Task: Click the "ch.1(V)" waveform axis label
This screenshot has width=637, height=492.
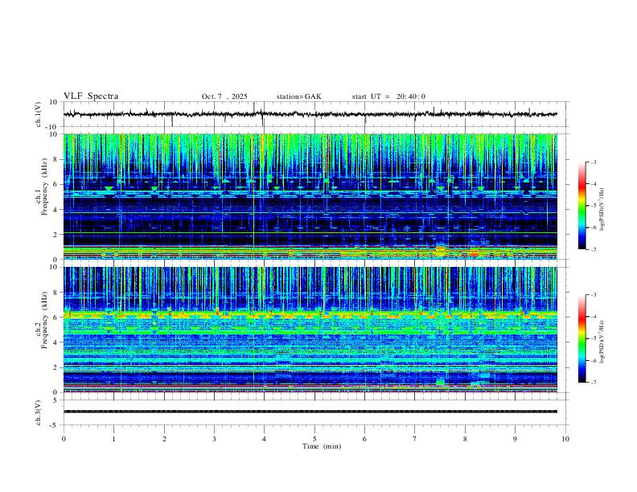Action: coord(39,114)
